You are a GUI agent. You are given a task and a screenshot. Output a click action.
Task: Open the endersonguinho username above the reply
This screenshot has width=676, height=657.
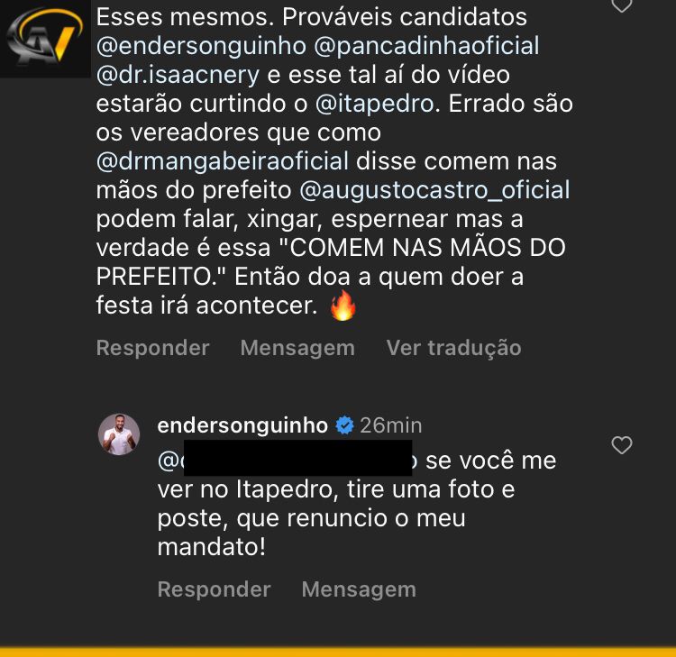[x=242, y=425]
